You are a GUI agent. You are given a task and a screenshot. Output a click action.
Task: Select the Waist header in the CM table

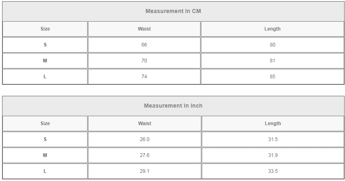(x=144, y=29)
